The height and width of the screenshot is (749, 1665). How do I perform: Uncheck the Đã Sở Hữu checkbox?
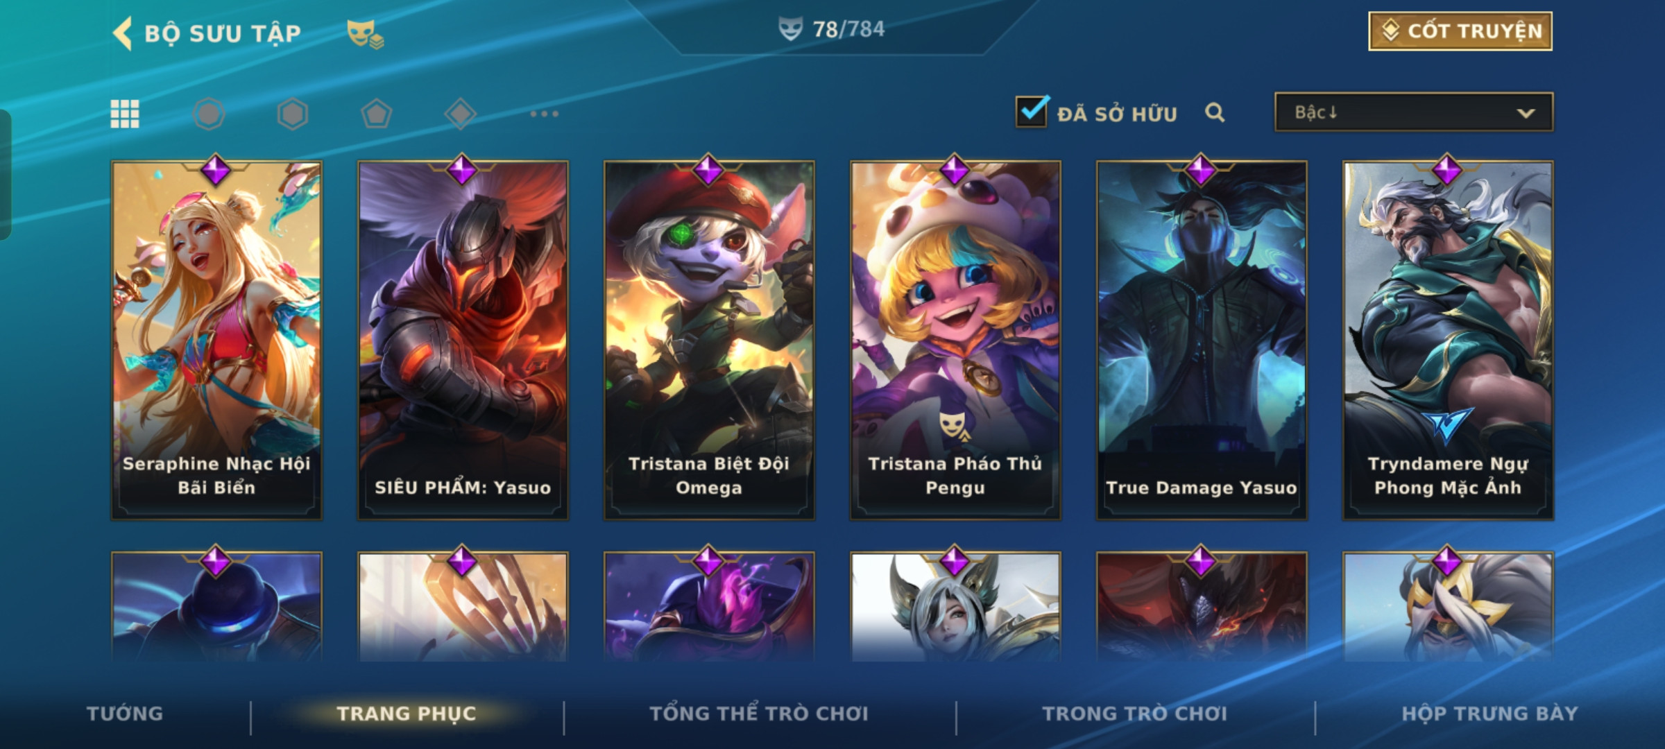click(x=1032, y=111)
